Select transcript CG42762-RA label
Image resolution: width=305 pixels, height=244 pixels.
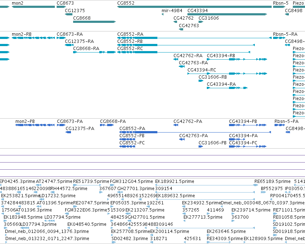188,56
